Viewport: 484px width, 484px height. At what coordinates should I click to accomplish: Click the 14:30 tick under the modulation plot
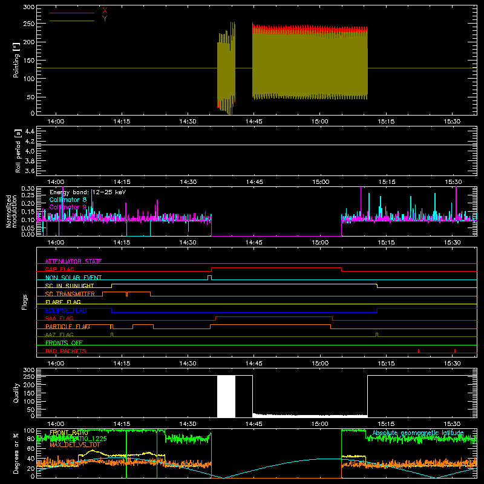click(x=188, y=243)
